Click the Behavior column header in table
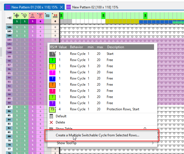The width and height of the screenshot is (184, 154). click(76, 47)
